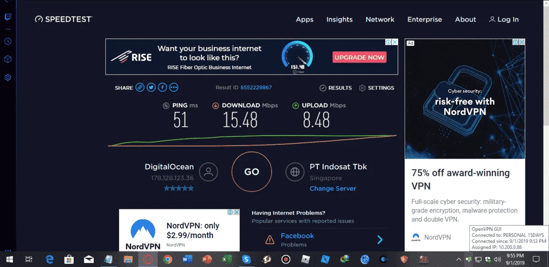This screenshot has width=549, height=267.
Task: Click the UPLOAD Mbps value 8.48
Action: pyautogui.click(x=316, y=120)
